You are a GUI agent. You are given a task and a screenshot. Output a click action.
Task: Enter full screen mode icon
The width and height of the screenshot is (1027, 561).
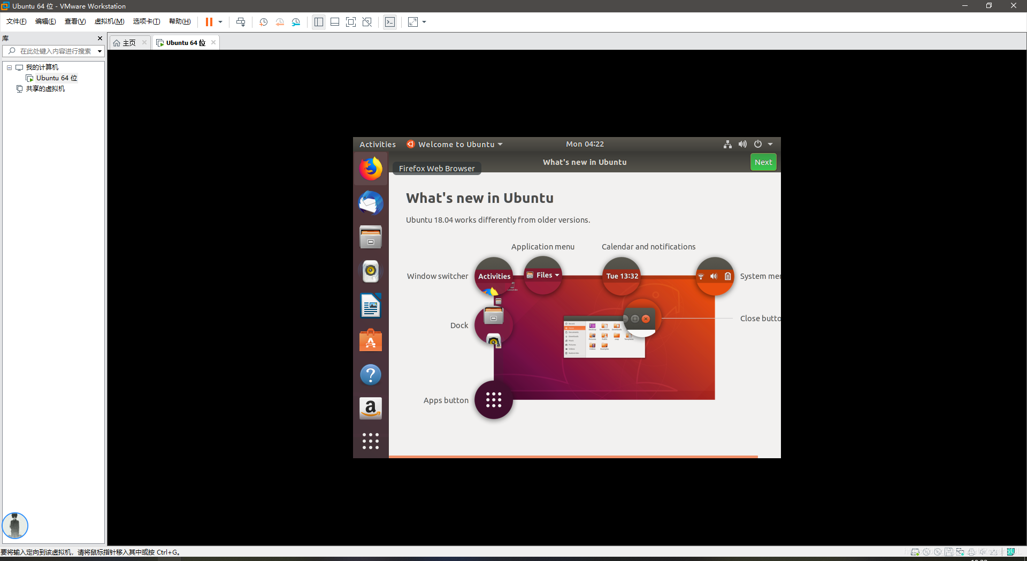click(x=351, y=22)
